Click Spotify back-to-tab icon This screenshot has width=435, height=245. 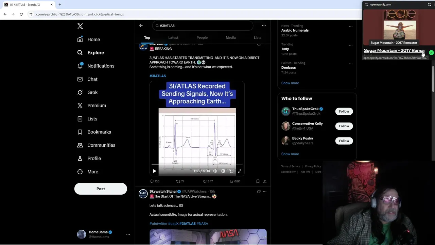[x=430, y=4]
